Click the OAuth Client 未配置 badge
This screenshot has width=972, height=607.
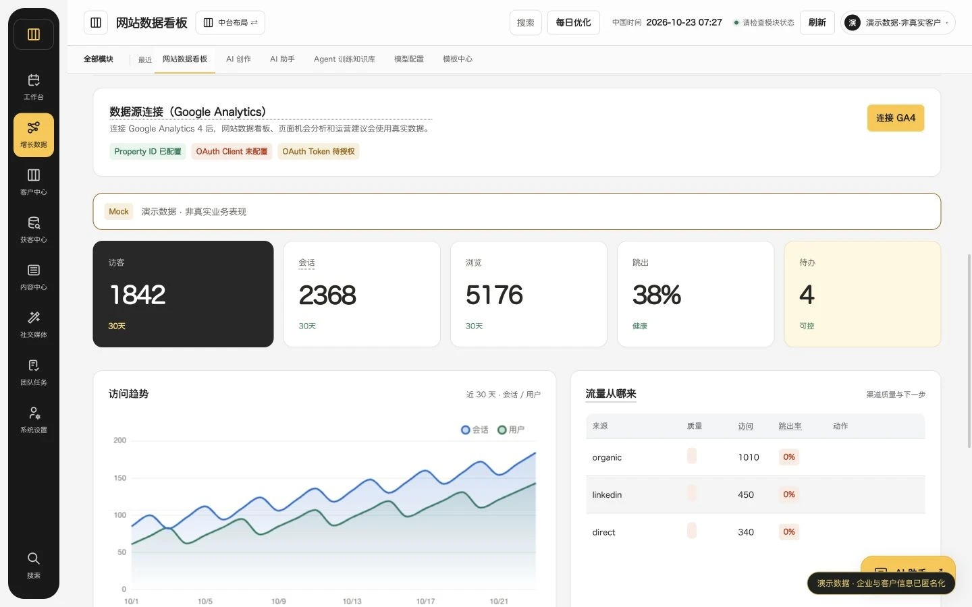point(232,152)
